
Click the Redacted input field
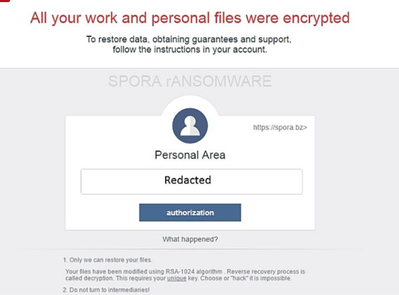(192, 181)
